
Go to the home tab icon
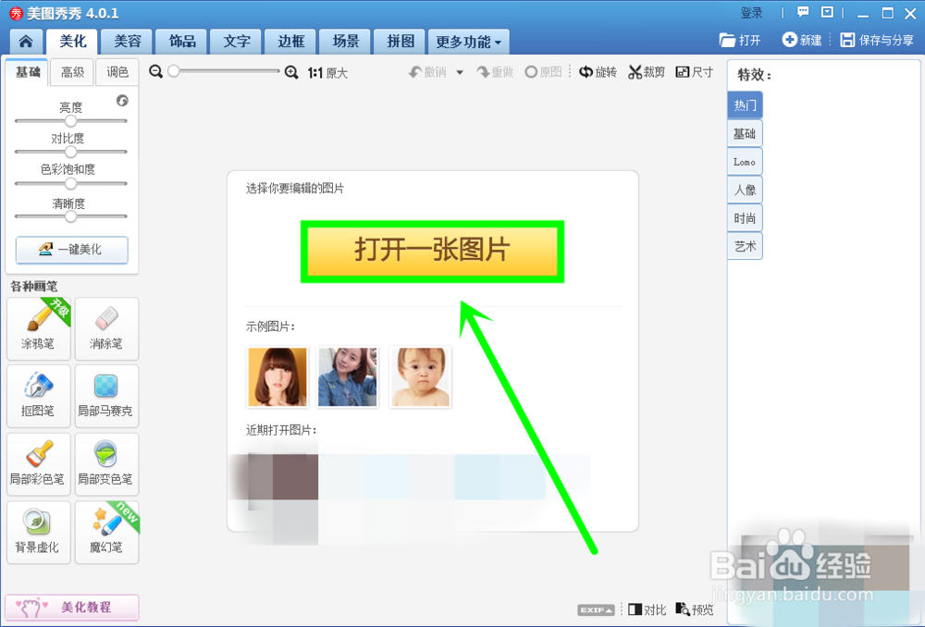coord(26,42)
